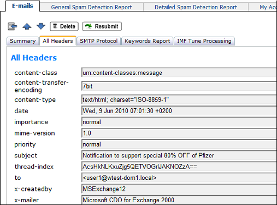Click the back-to-list icon with arrow

[x=13, y=26]
